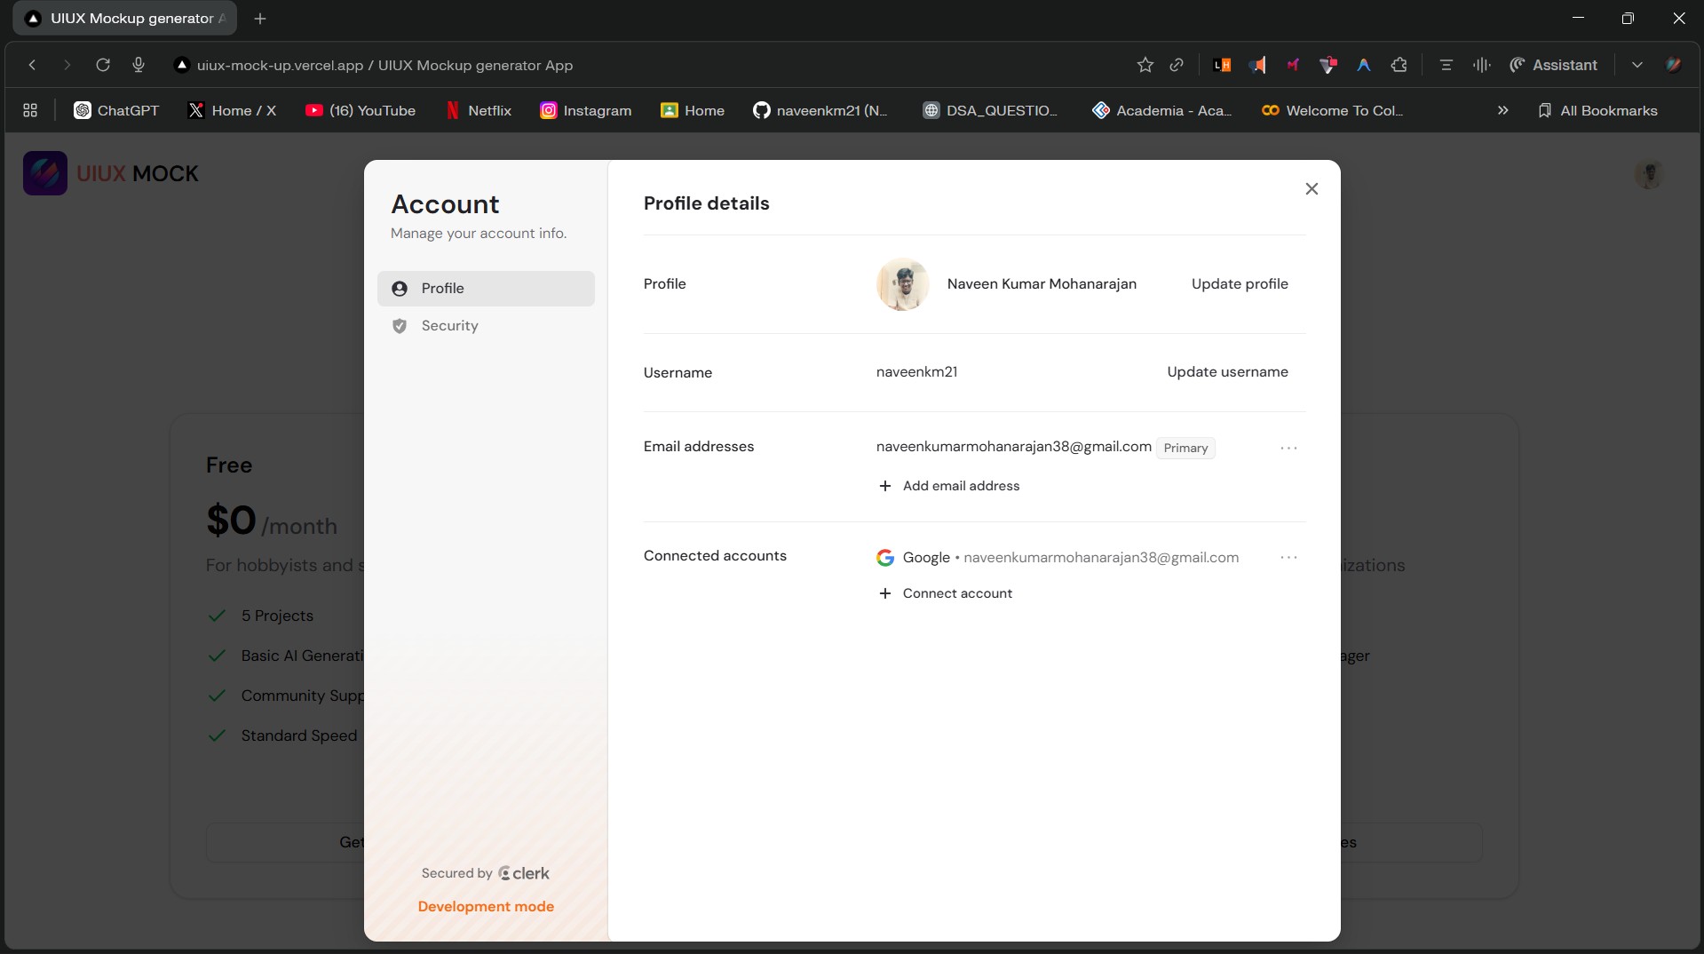Image resolution: width=1704 pixels, height=954 pixels.
Task: Expand the toolbar dropdown chevron
Action: [x=1637, y=65]
